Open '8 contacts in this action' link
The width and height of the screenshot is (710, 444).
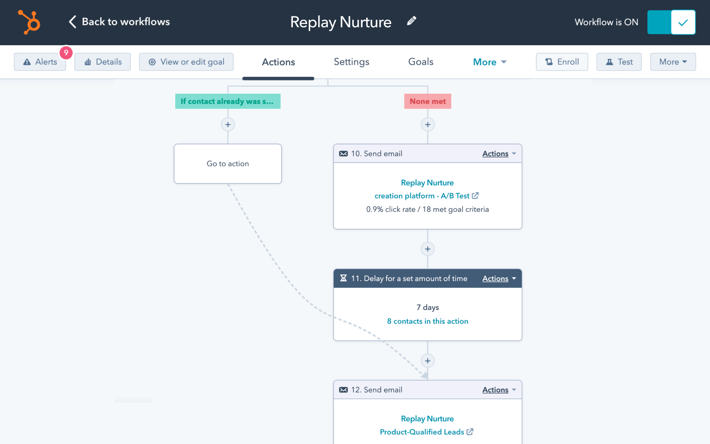click(x=427, y=321)
